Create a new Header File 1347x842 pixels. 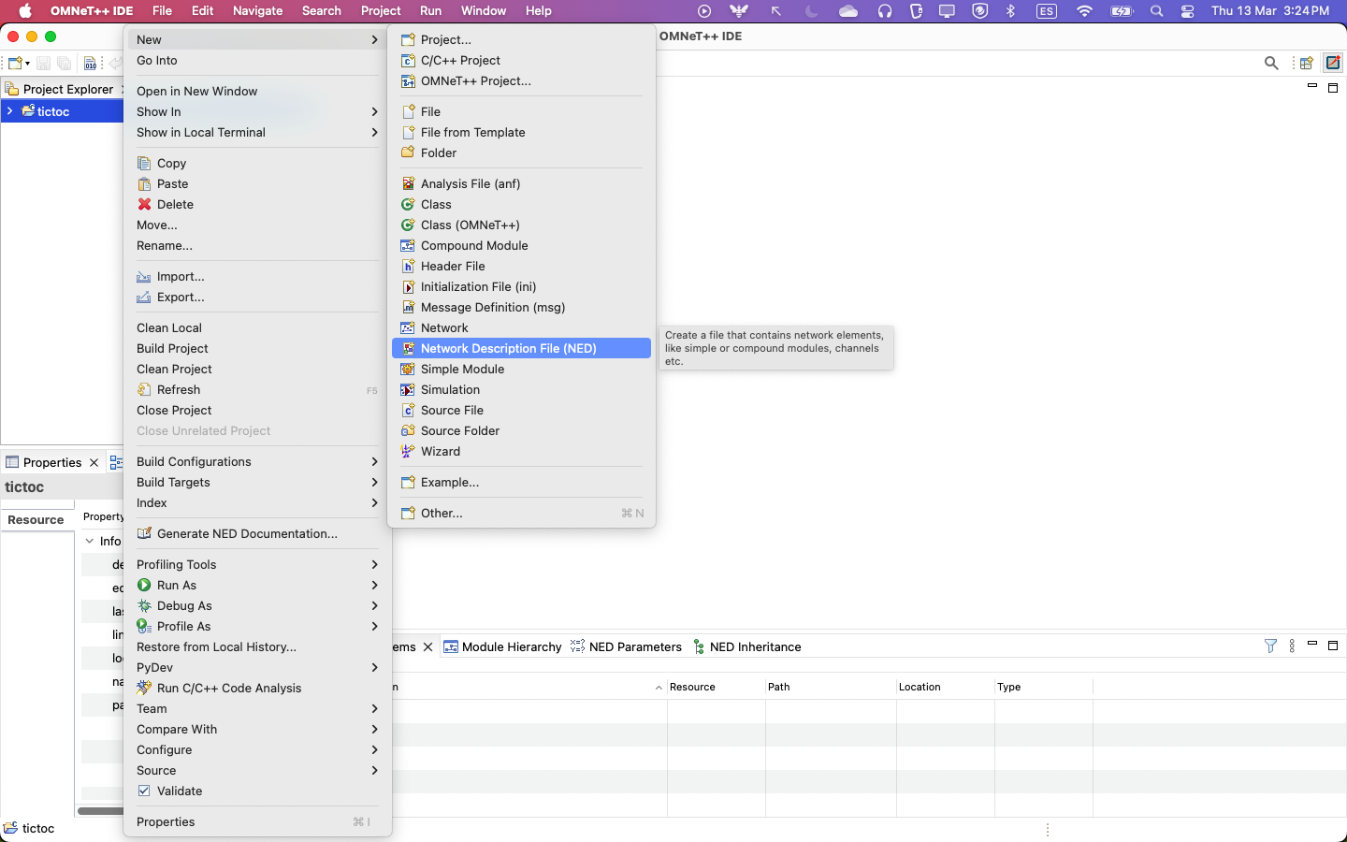[521, 266]
